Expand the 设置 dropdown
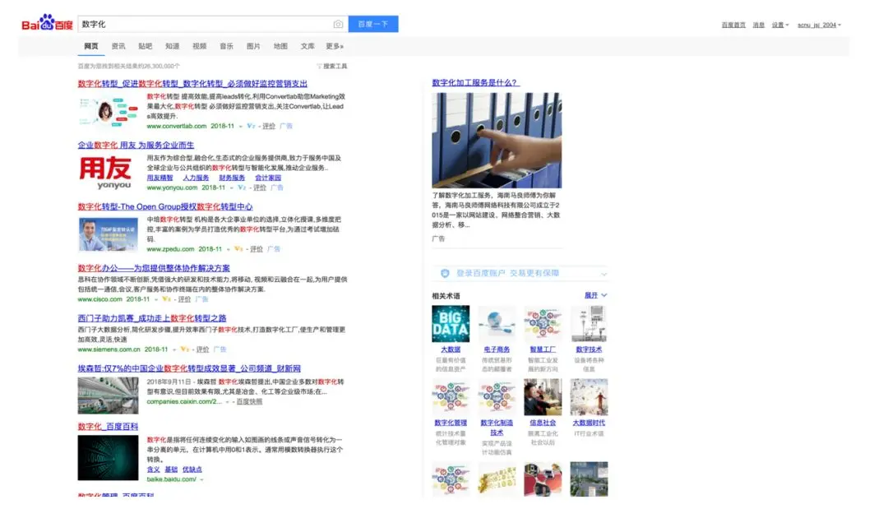888x532 pixels. 779,25
